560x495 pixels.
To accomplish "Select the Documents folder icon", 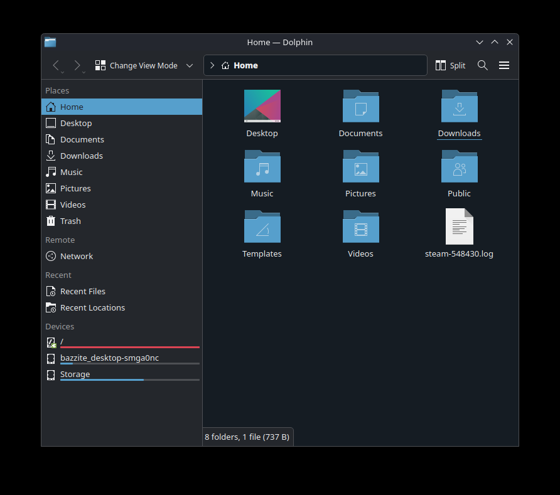I will 361,106.
